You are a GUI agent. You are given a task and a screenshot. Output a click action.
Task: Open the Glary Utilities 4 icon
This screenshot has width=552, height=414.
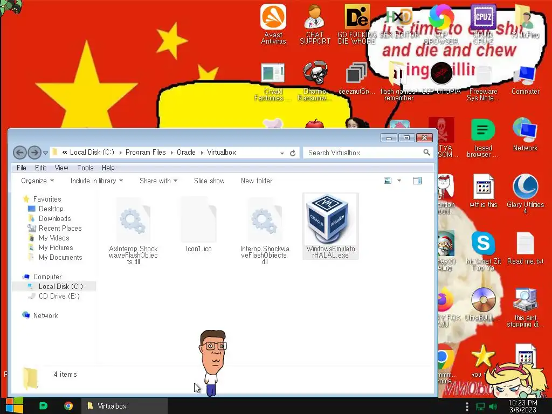click(525, 194)
